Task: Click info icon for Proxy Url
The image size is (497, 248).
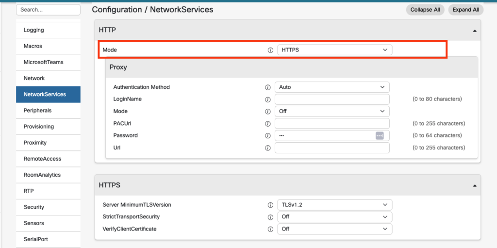Action: tap(267, 148)
